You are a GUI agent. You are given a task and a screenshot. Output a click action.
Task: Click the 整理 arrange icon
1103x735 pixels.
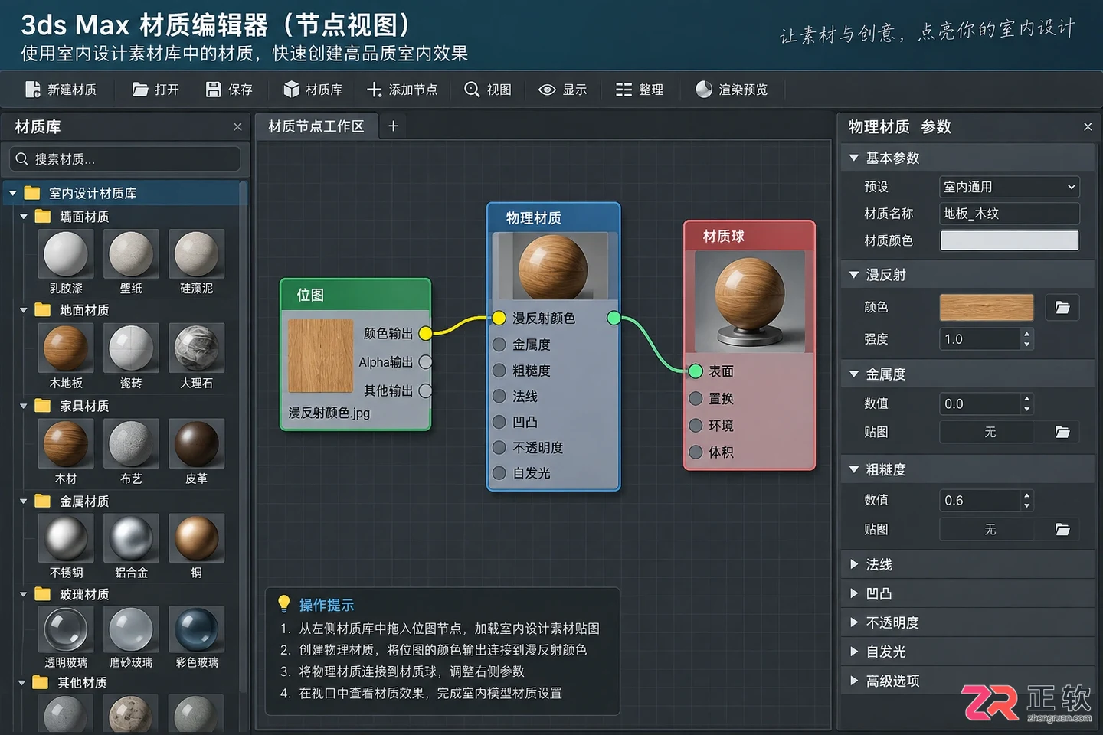click(x=624, y=90)
